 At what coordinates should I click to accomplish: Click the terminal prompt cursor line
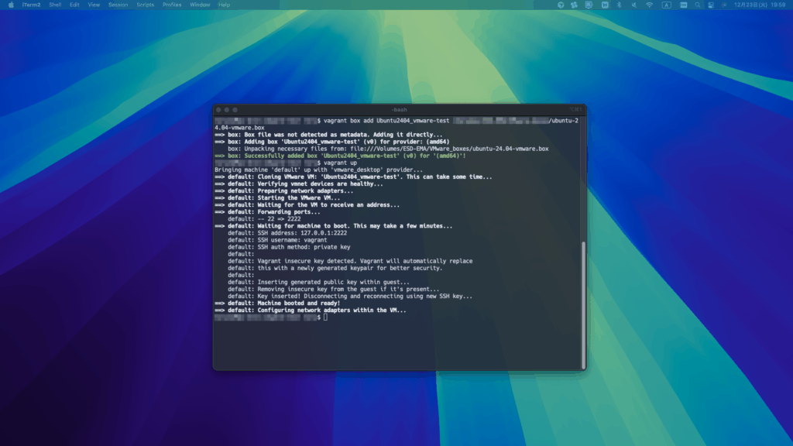326,317
